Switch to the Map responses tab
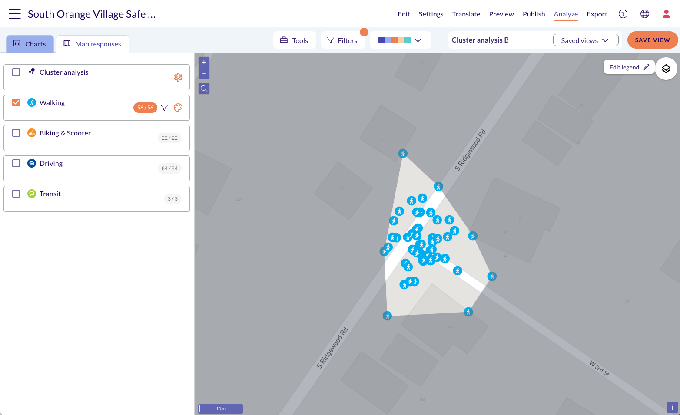This screenshot has width=680, height=415. [x=93, y=44]
